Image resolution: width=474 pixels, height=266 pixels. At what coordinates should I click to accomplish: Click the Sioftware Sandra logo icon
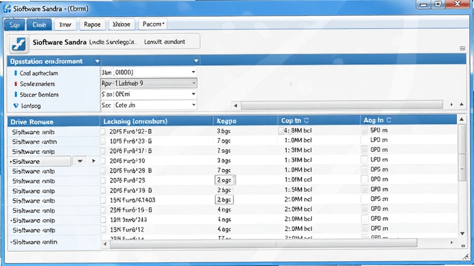(18, 43)
